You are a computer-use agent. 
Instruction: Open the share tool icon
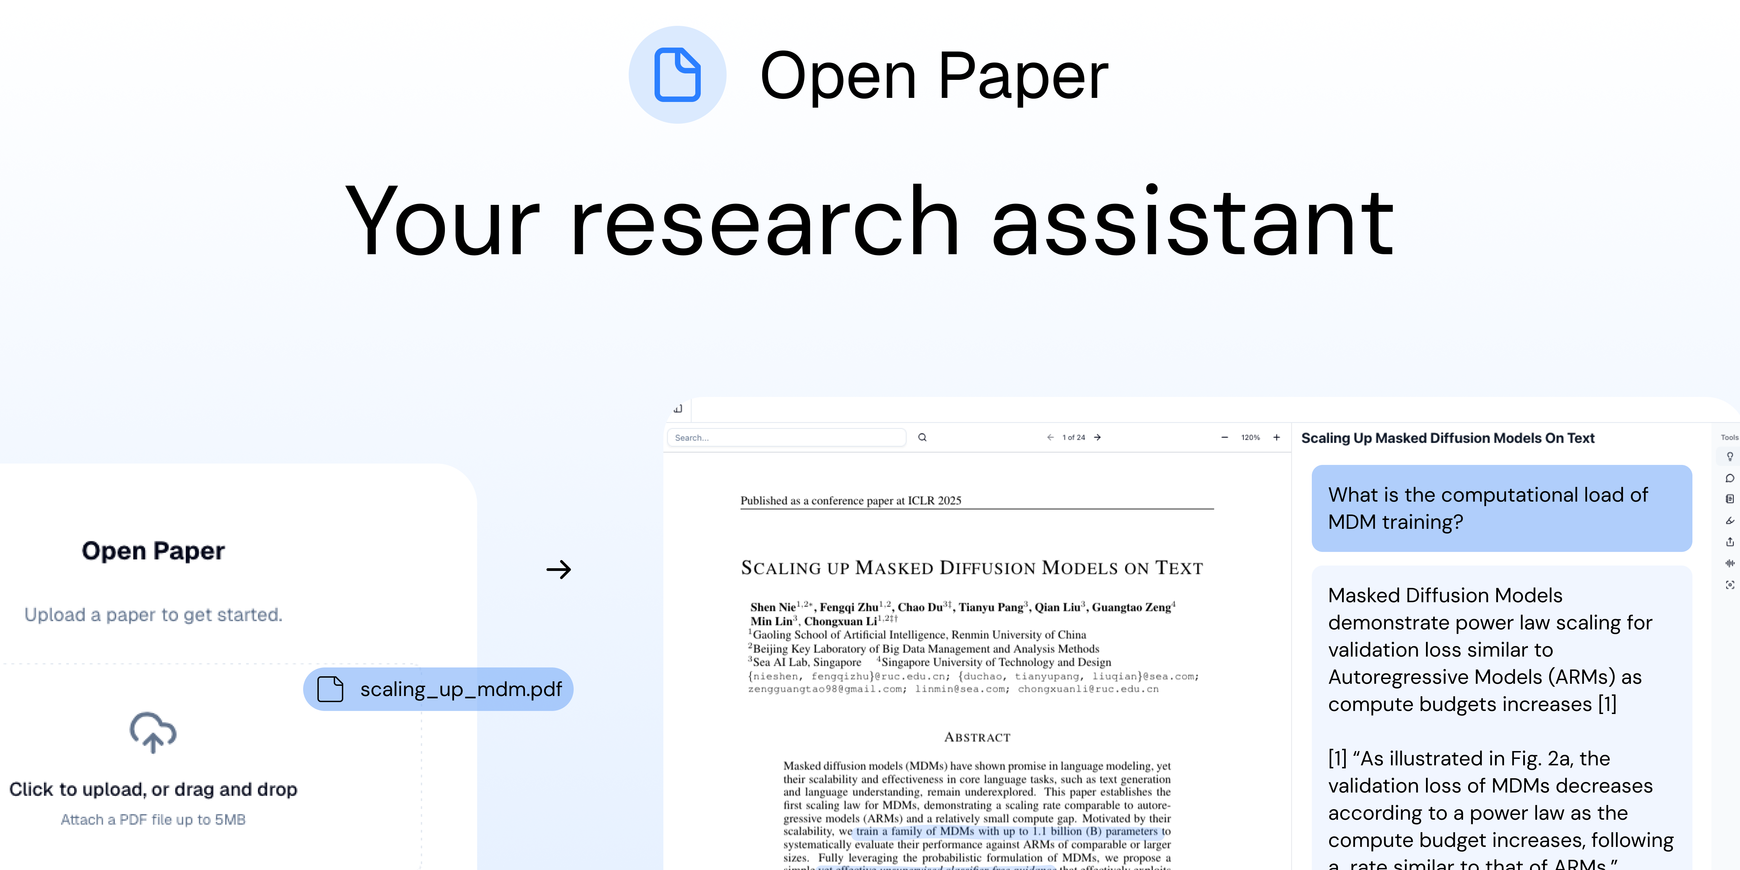click(x=1730, y=542)
